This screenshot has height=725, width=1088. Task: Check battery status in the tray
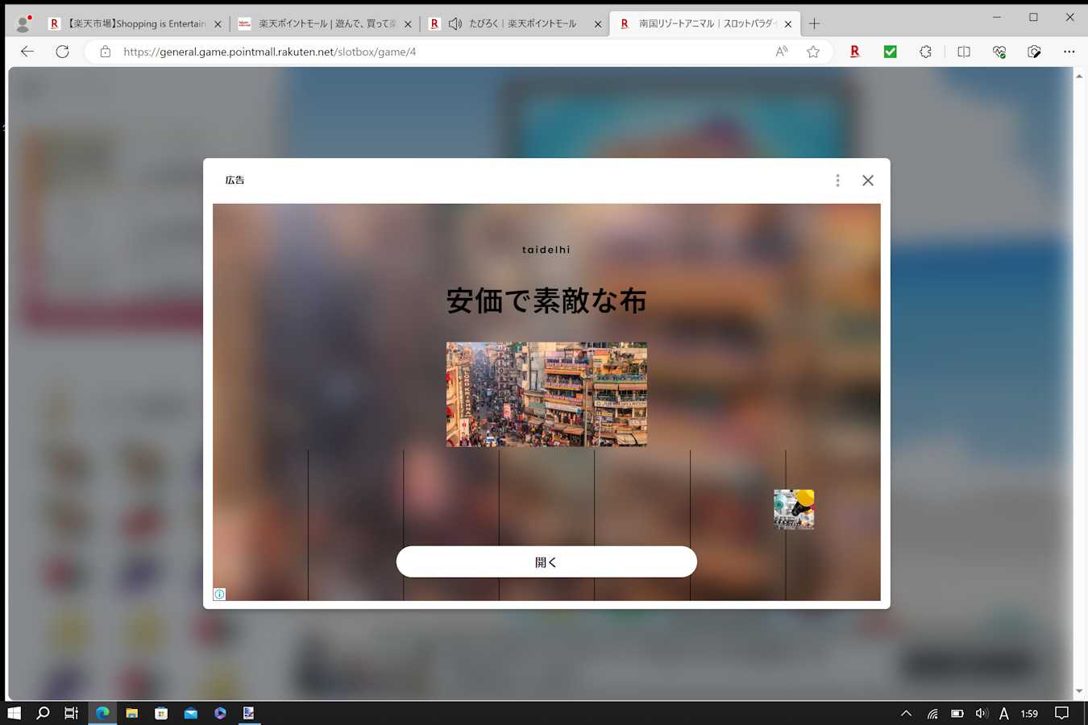[957, 713]
